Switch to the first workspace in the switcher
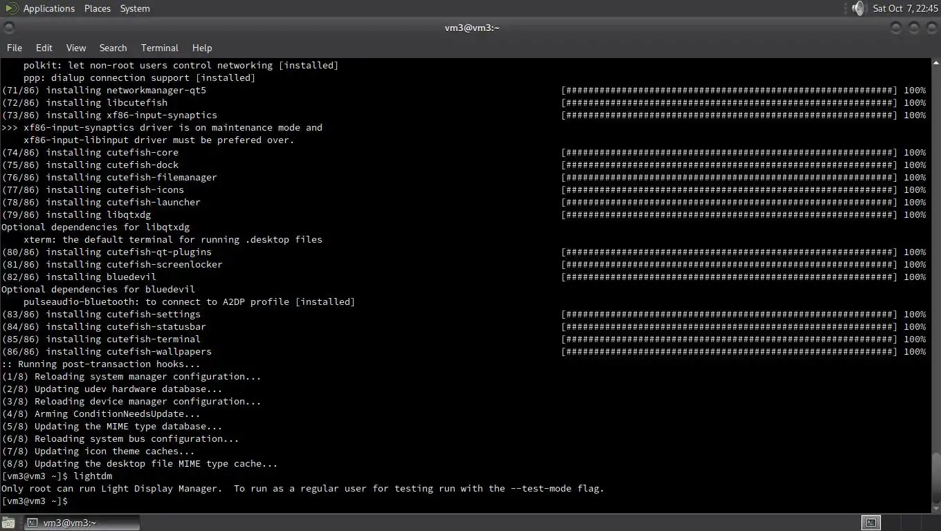This screenshot has width=941, height=531. (871, 523)
